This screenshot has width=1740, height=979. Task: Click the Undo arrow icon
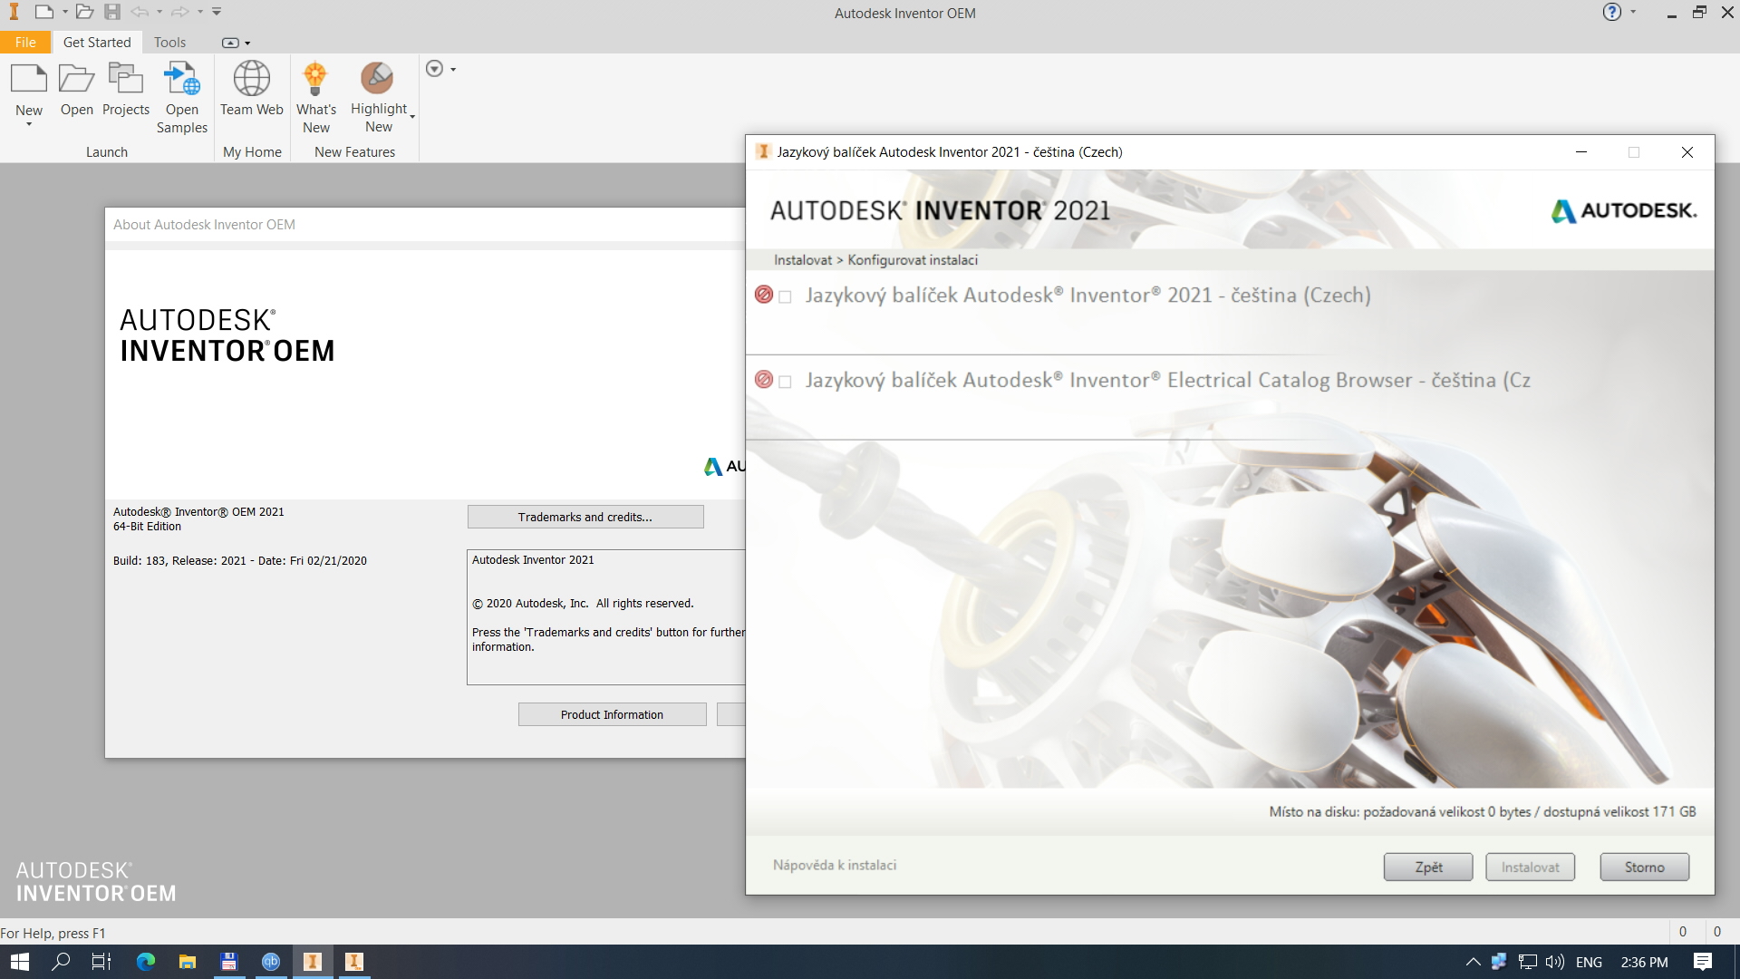140,11
